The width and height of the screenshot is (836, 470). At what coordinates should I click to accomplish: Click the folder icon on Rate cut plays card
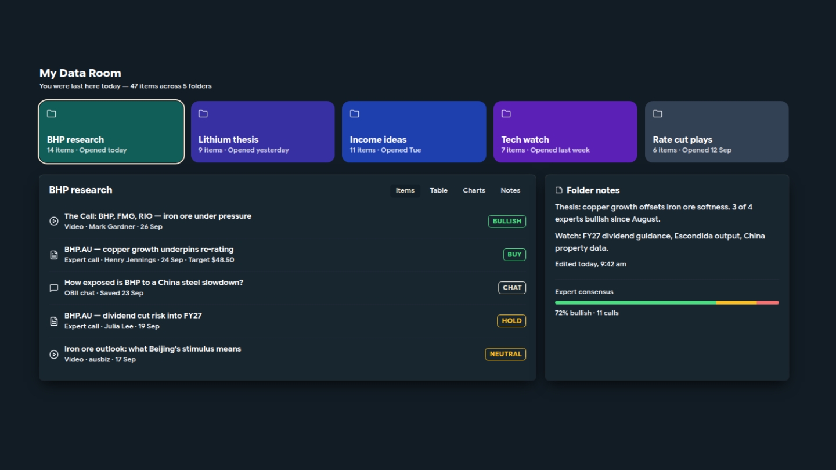(x=658, y=114)
